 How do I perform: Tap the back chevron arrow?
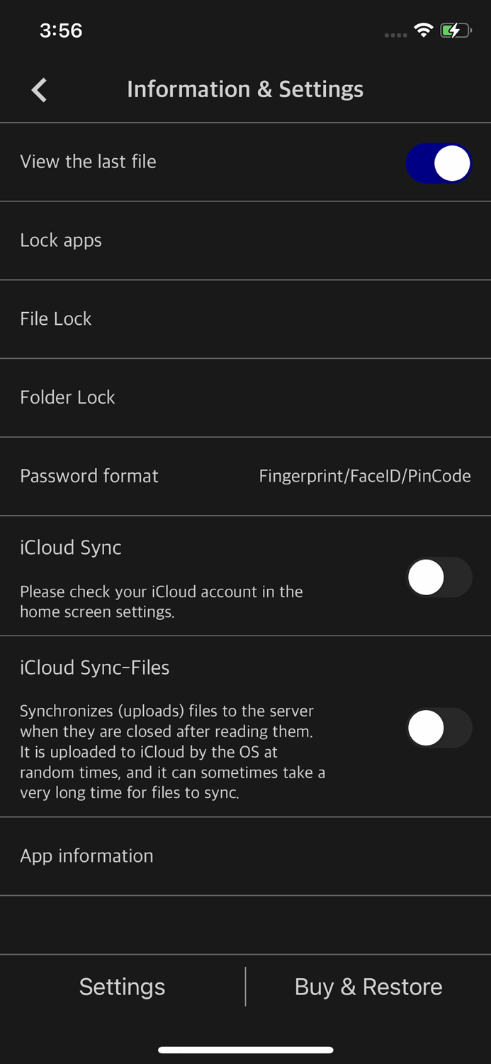pos(39,90)
